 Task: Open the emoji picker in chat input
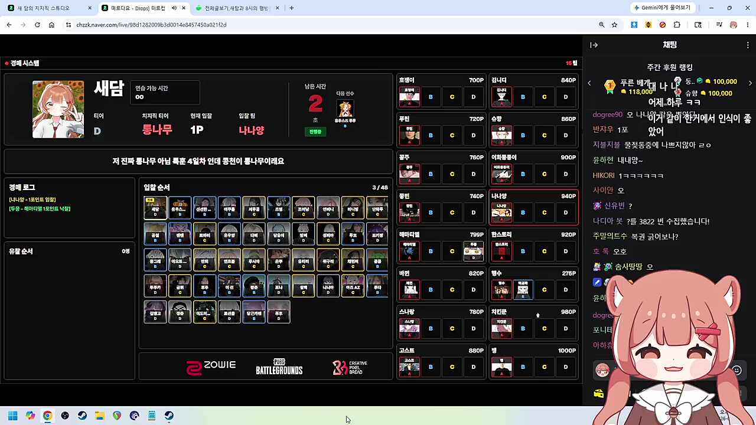pyautogui.click(x=737, y=370)
